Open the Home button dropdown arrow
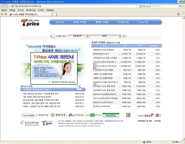This screenshot has height=144, width=185. click(181, 14)
